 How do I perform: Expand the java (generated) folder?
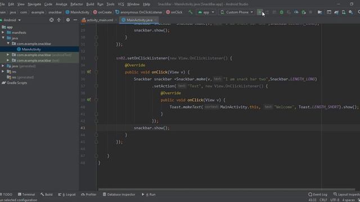pyautogui.click(x=3, y=66)
